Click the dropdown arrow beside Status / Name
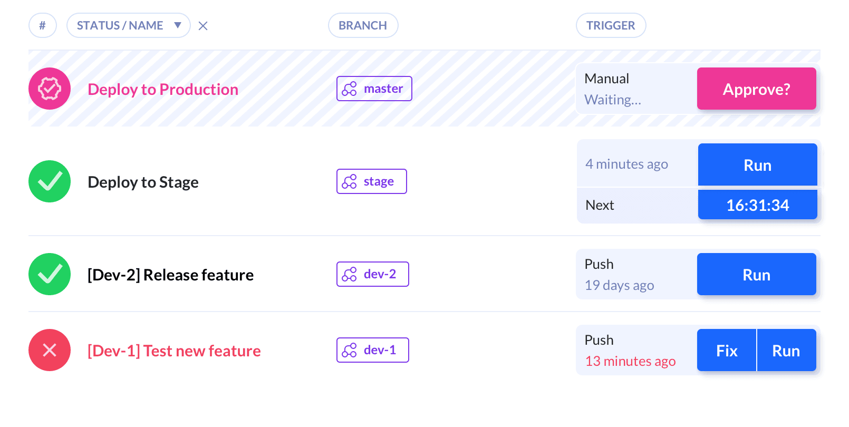849x427 pixels. click(178, 25)
